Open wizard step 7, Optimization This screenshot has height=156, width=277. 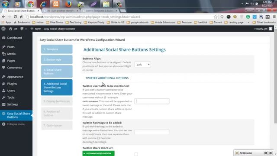(x=57, y=125)
